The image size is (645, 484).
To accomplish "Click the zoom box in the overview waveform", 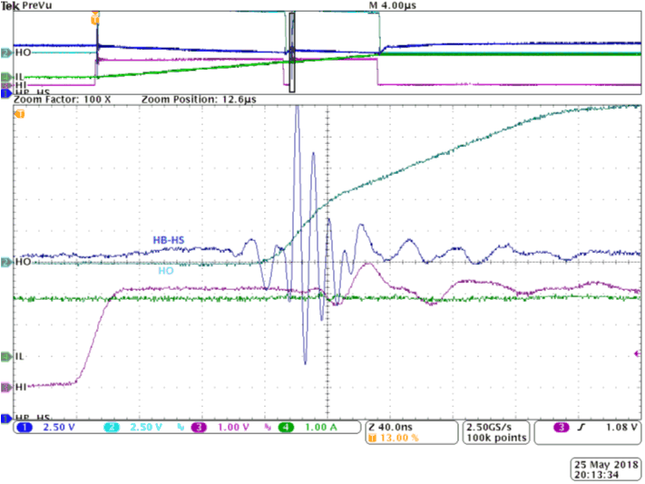I will 292,53.
